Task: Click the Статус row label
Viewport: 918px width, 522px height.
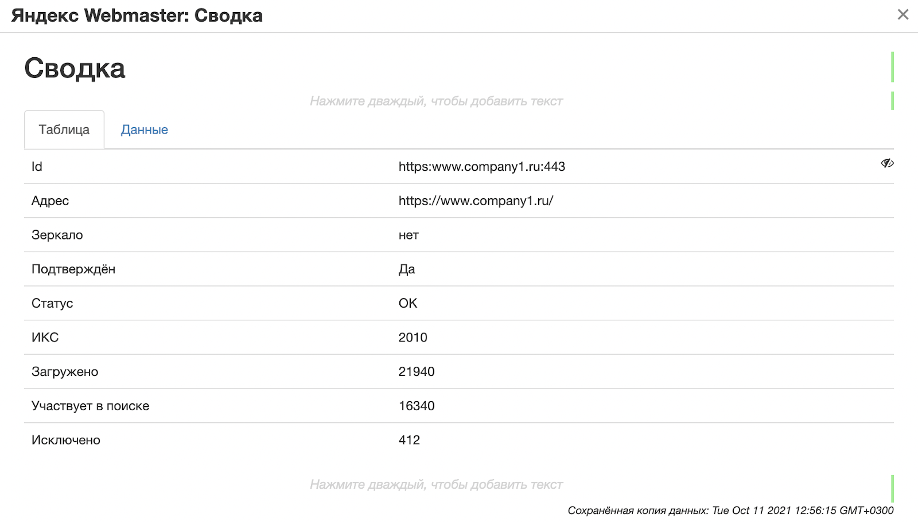Action: pos(52,304)
